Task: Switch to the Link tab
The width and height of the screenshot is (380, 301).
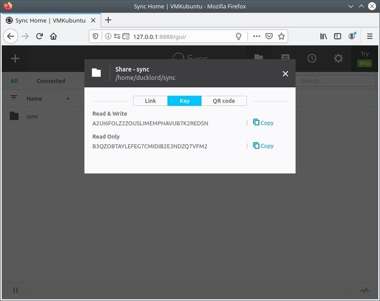Action: tap(150, 101)
